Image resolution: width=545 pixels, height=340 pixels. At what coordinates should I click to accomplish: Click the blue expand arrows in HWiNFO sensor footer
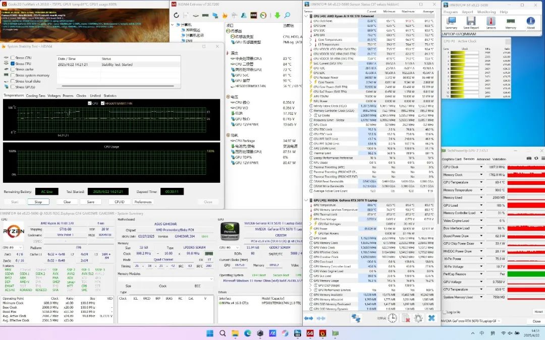[308, 318]
